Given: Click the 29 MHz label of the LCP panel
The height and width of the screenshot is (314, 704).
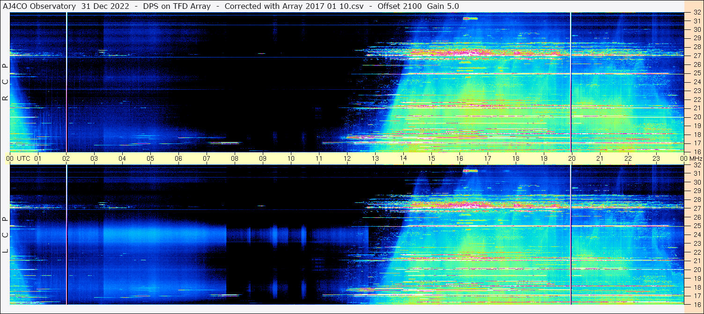Looking at the screenshot, I should 697,191.
